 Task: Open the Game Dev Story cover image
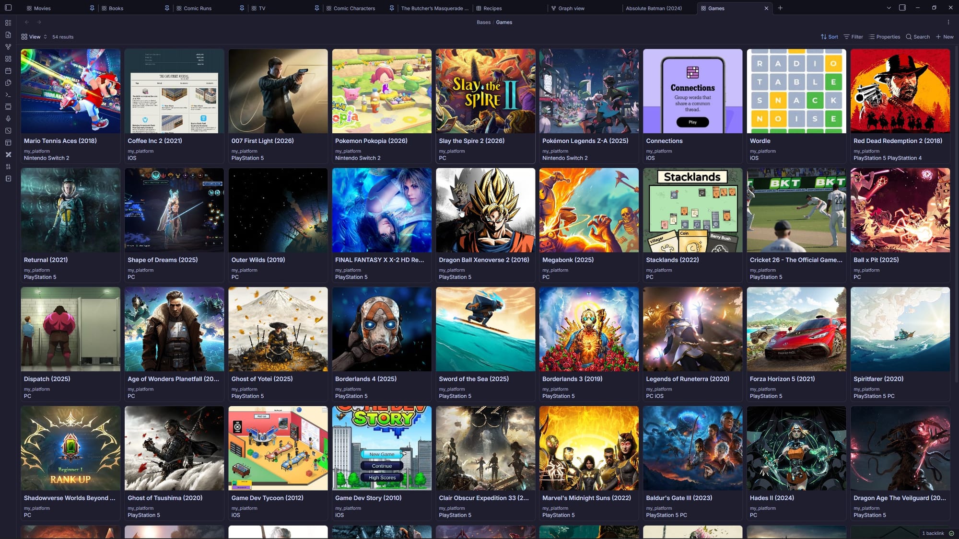[x=382, y=448]
